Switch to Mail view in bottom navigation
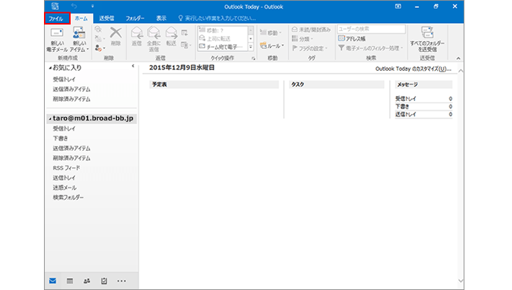This screenshot has height=290, width=512. tap(53, 281)
